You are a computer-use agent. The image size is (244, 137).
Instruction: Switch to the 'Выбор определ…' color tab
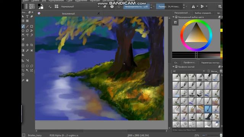tap(203, 13)
